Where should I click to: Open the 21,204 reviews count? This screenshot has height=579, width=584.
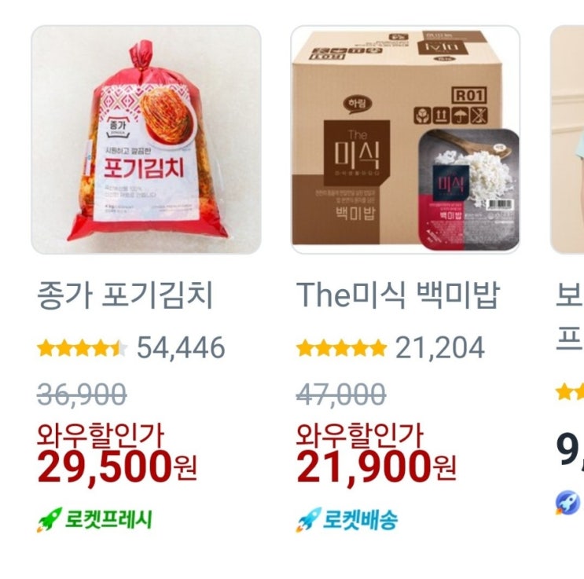pyautogui.click(x=439, y=348)
